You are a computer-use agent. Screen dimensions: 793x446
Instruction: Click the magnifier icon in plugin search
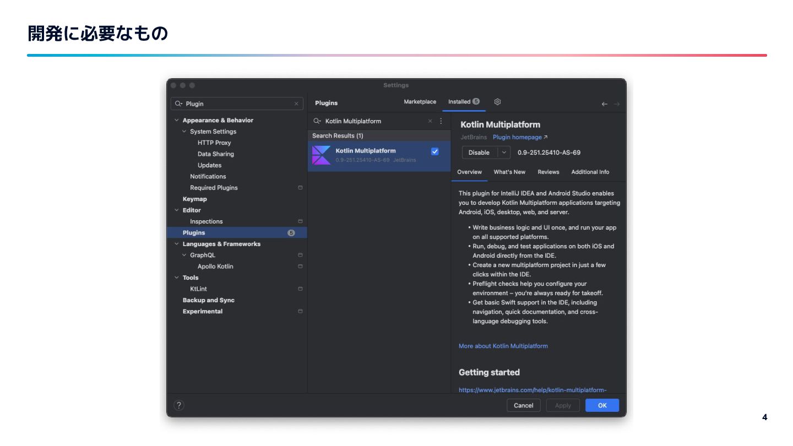pos(317,121)
